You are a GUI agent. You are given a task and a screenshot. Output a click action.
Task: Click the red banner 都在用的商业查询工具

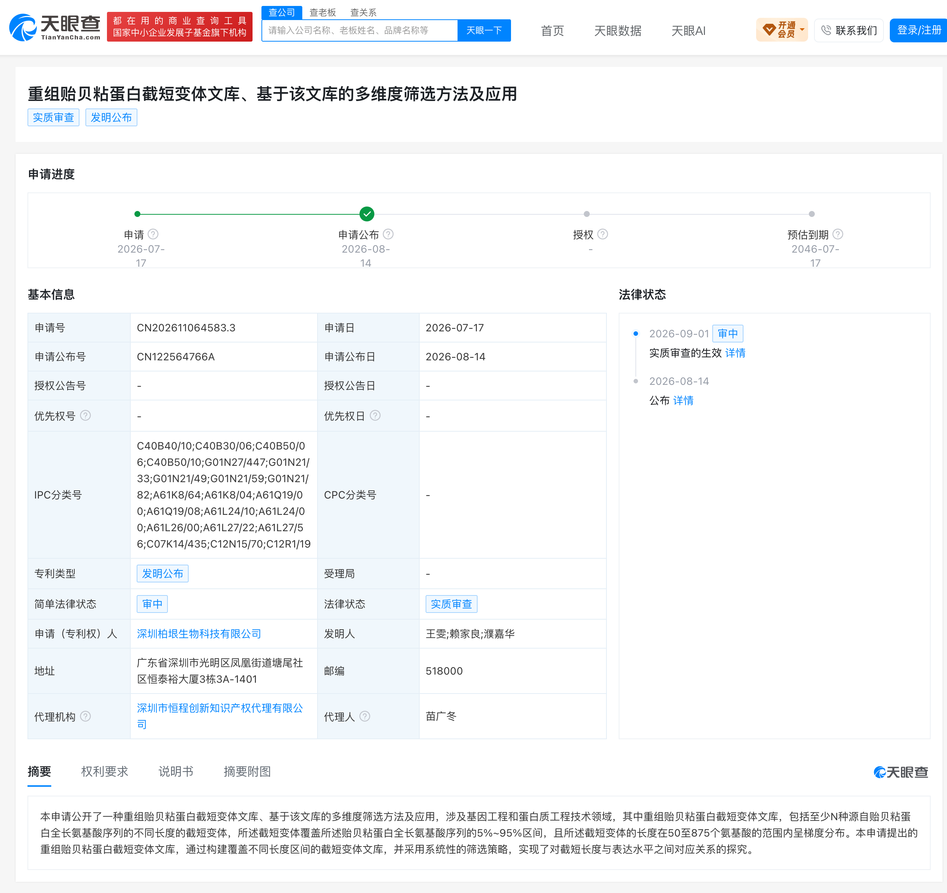180,27
